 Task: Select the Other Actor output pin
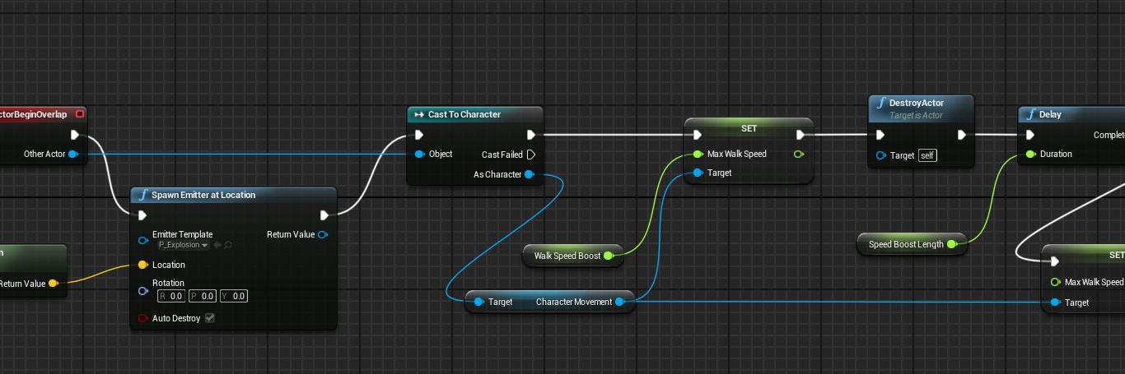73,154
